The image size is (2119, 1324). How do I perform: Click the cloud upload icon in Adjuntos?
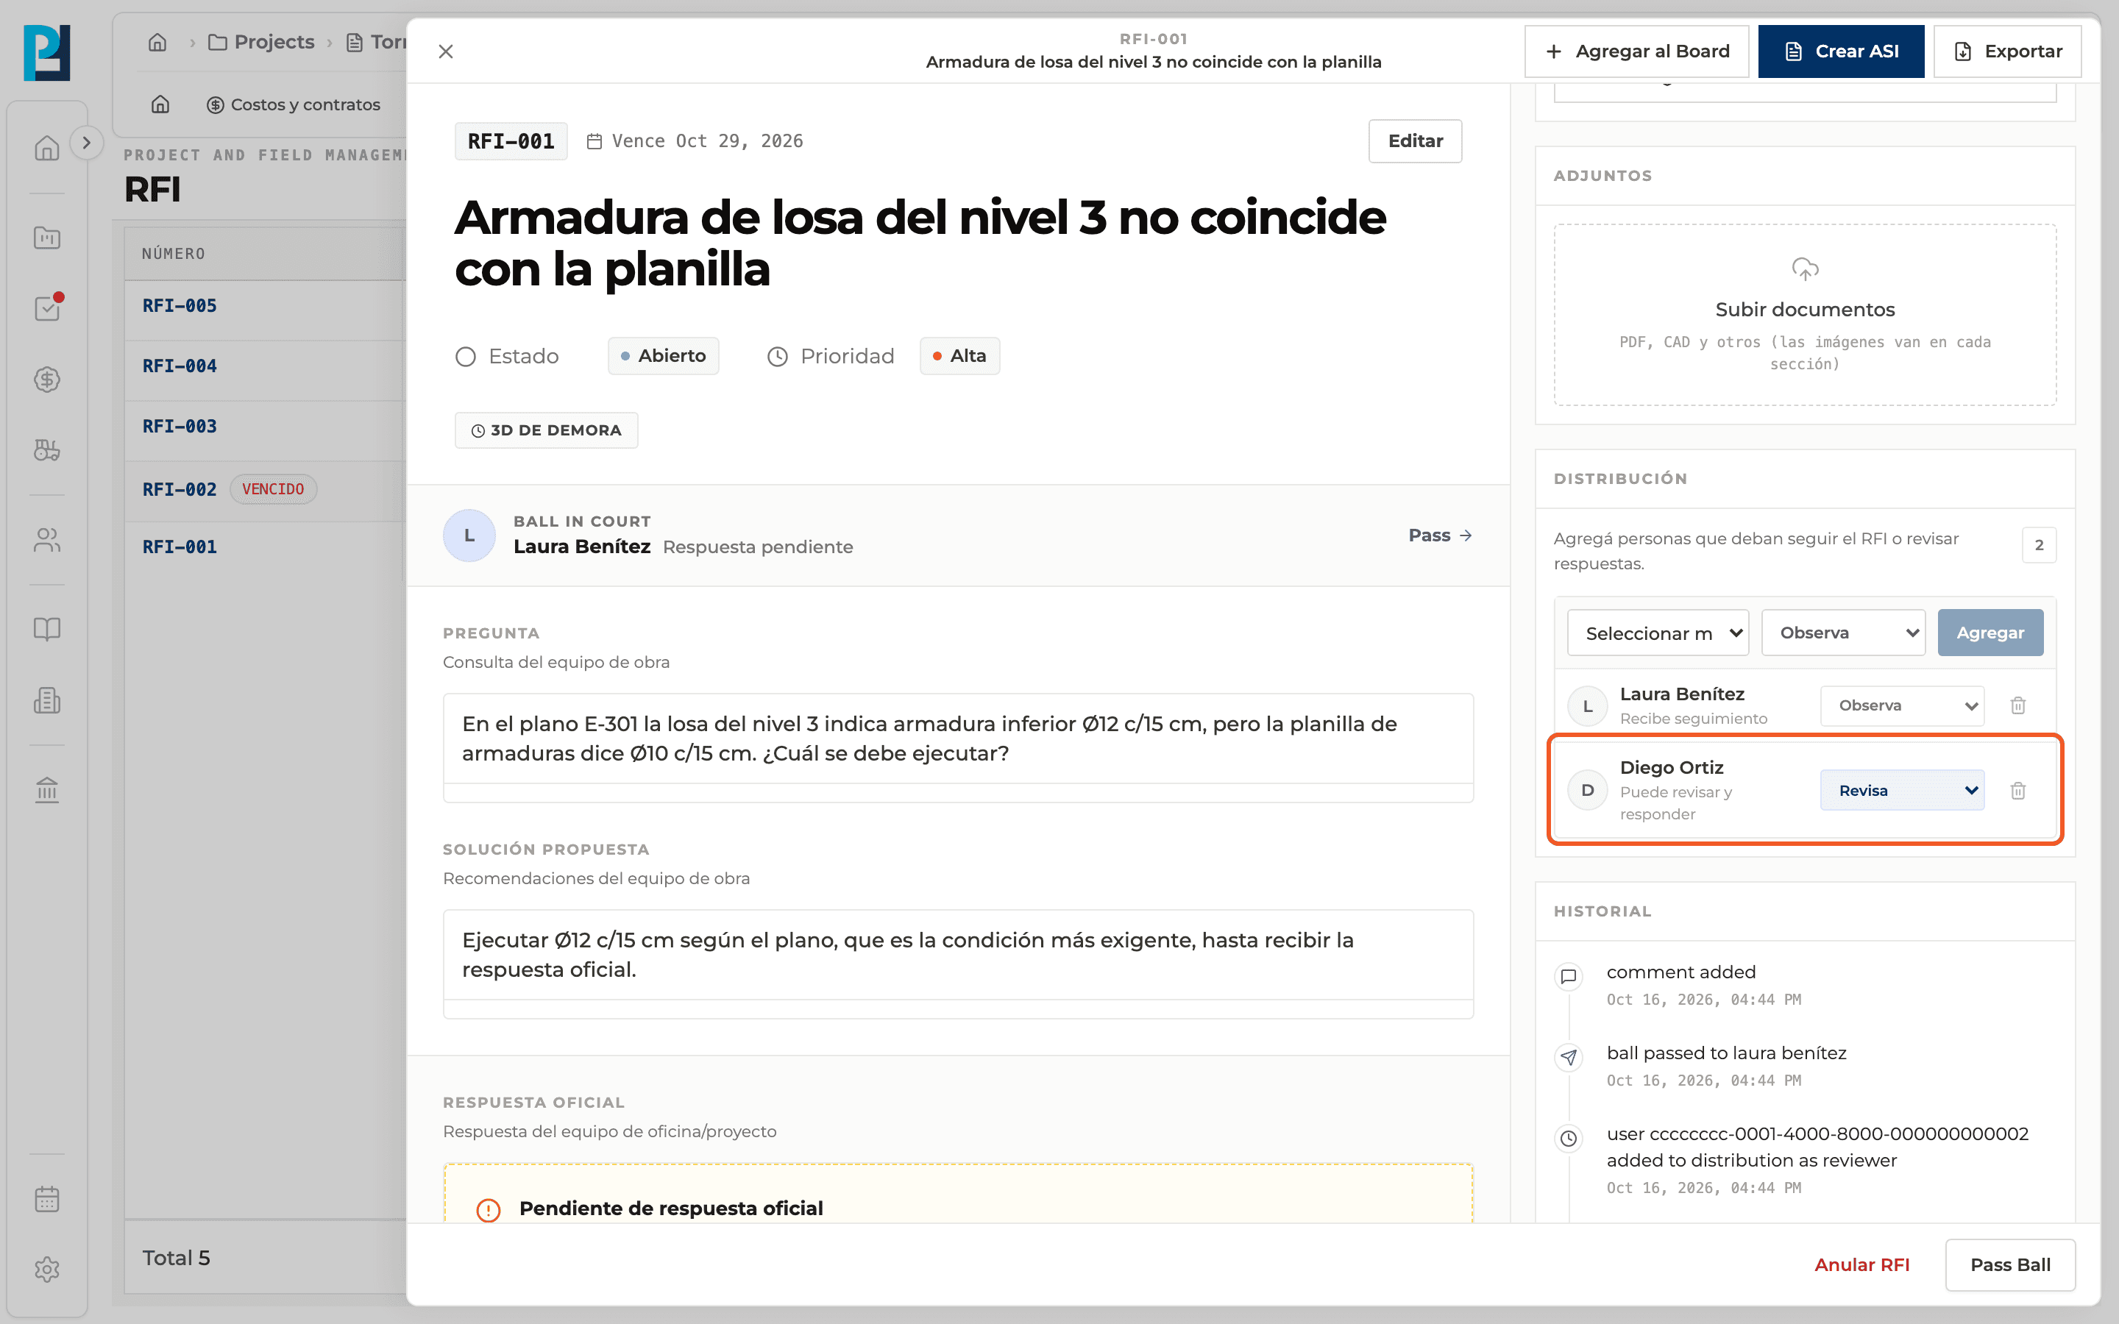click(1805, 268)
